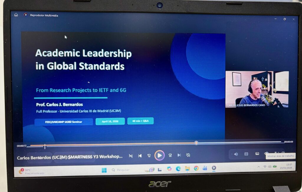
Task: Skip to previous track
Action: pyautogui.click(x=140, y=156)
